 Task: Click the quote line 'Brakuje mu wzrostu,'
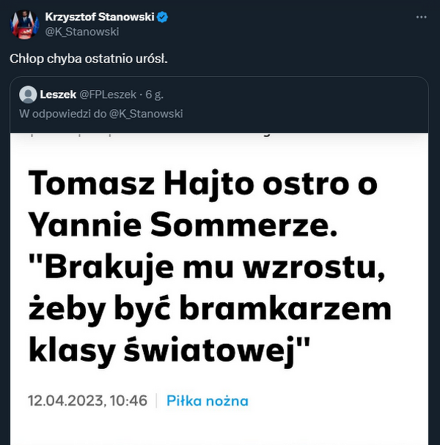pyautogui.click(x=207, y=269)
